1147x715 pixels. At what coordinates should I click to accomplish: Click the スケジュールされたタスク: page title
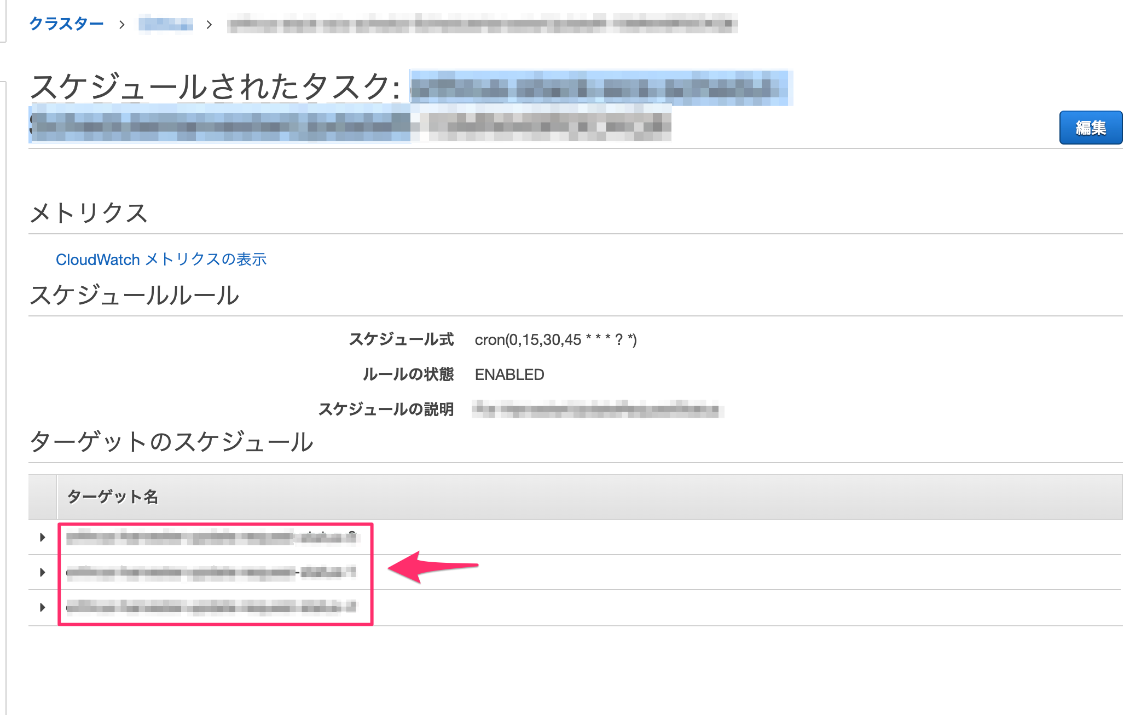pyautogui.click(x=216, y=87)
